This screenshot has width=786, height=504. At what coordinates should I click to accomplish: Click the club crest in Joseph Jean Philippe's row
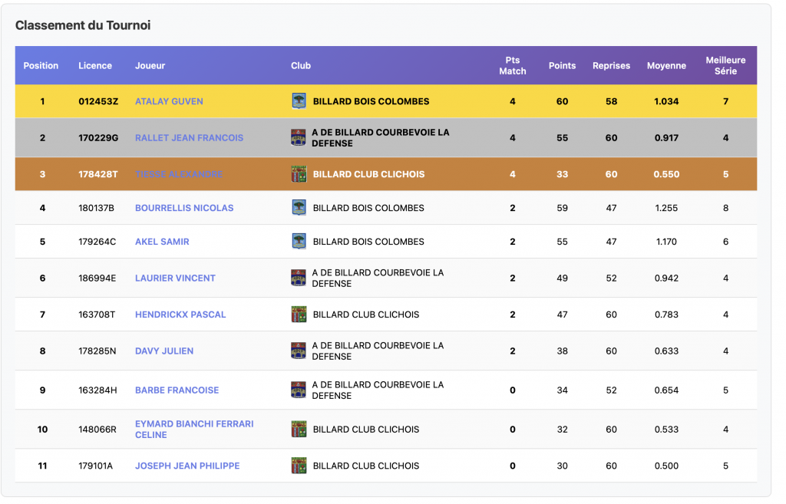(x=299, y=466)
